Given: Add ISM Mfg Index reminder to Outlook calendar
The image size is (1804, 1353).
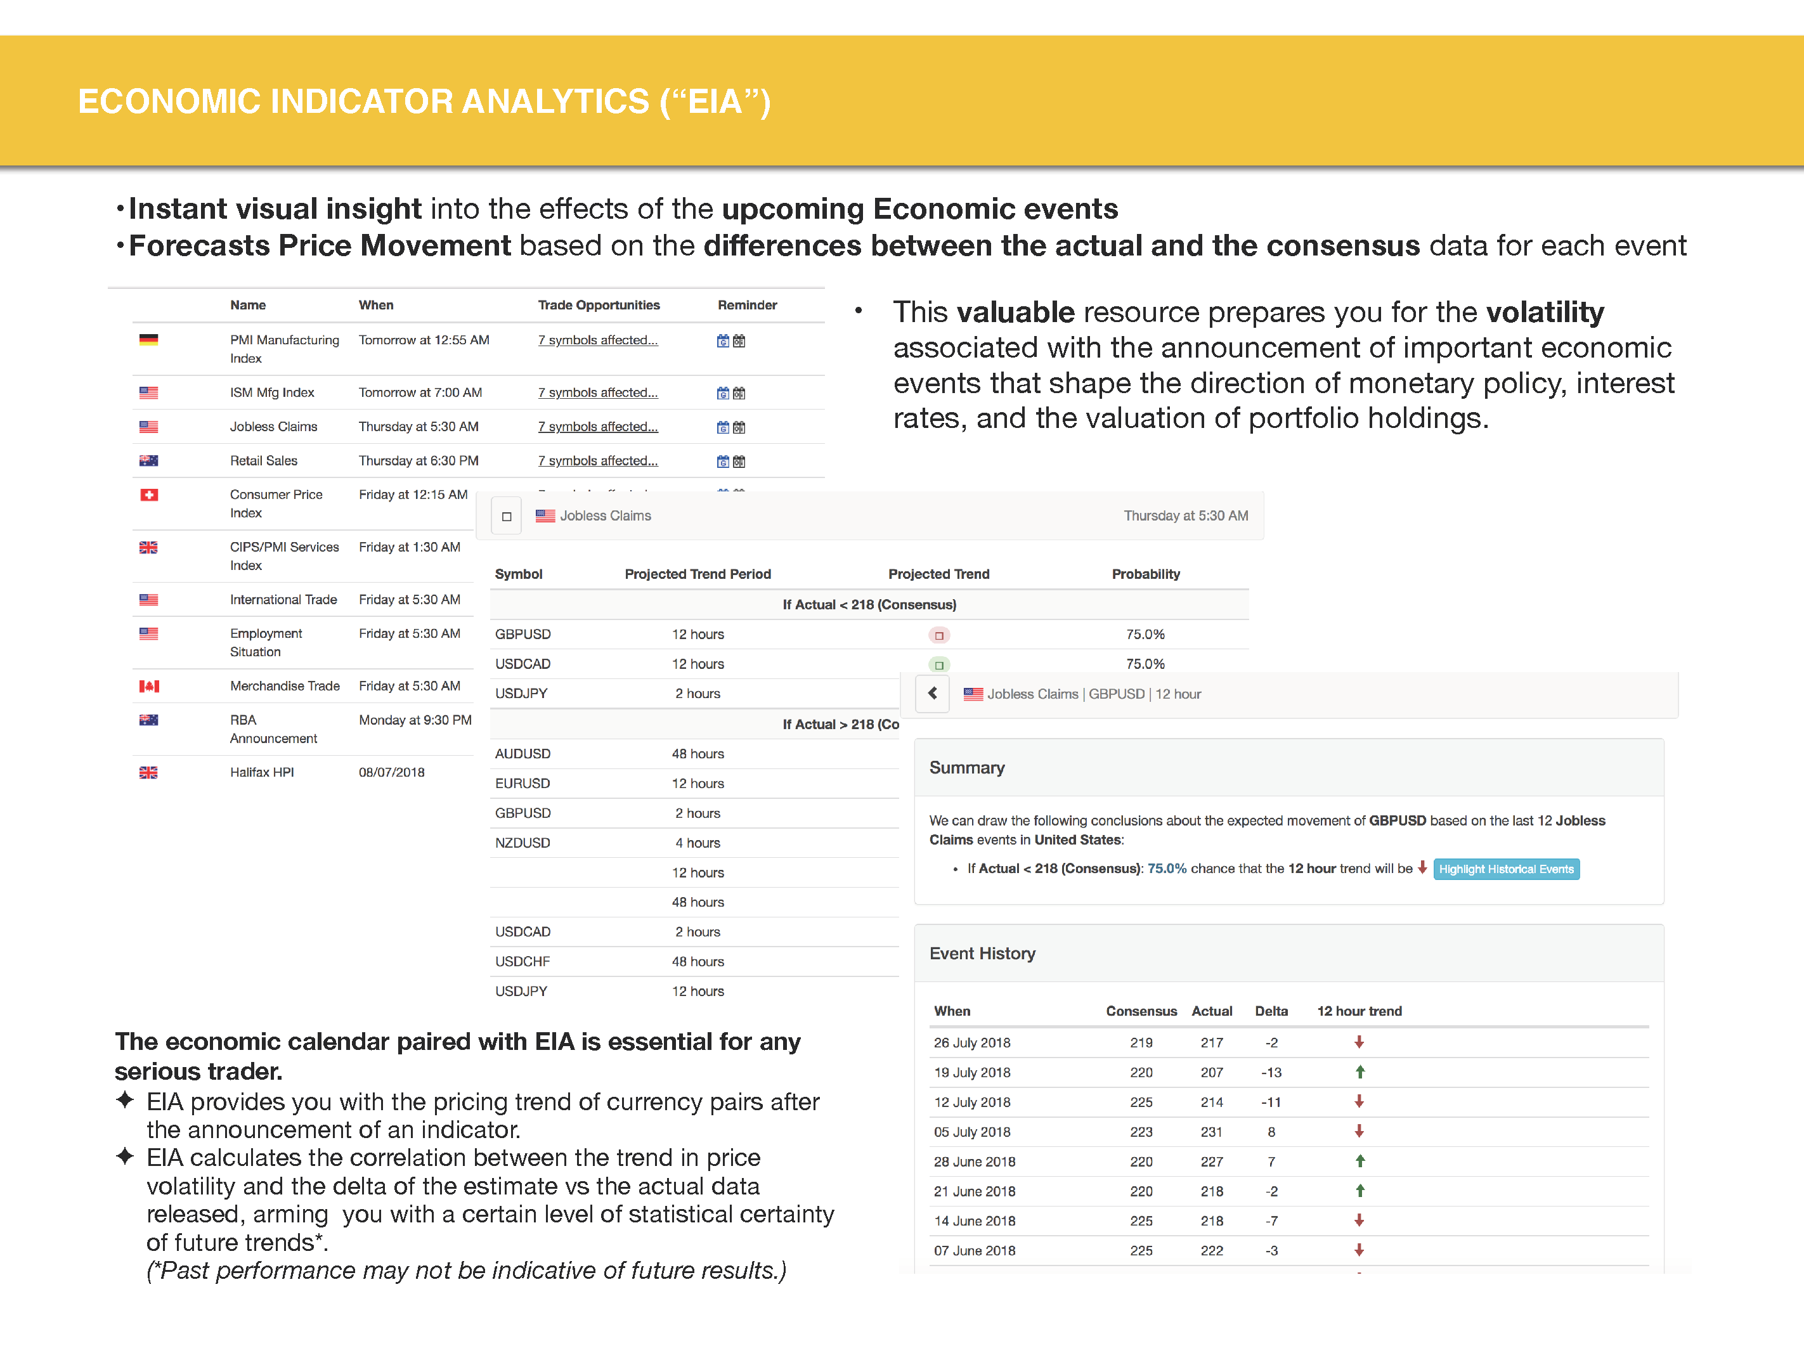Looking at the screenshot, I should pyautogui.click(x=739, y=393).
